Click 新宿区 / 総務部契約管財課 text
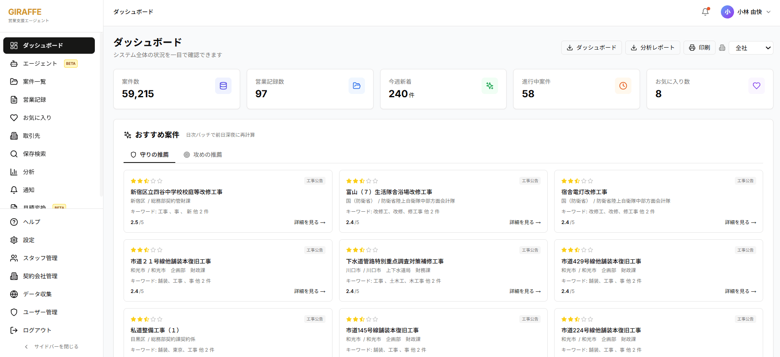The image size is (780, 357). point(161,201)
